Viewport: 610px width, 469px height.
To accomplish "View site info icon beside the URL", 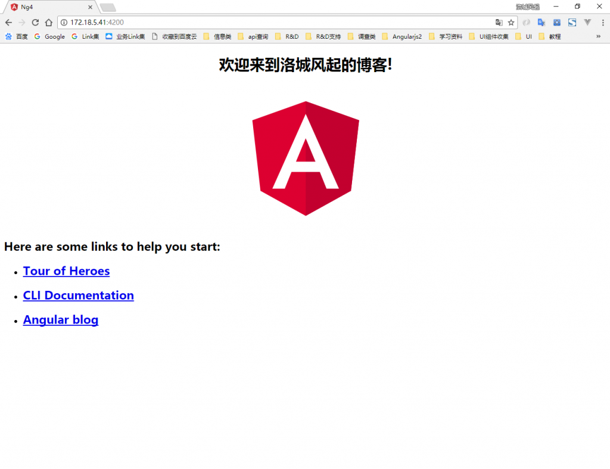I will pyautogui.click(x=64, y=23).
